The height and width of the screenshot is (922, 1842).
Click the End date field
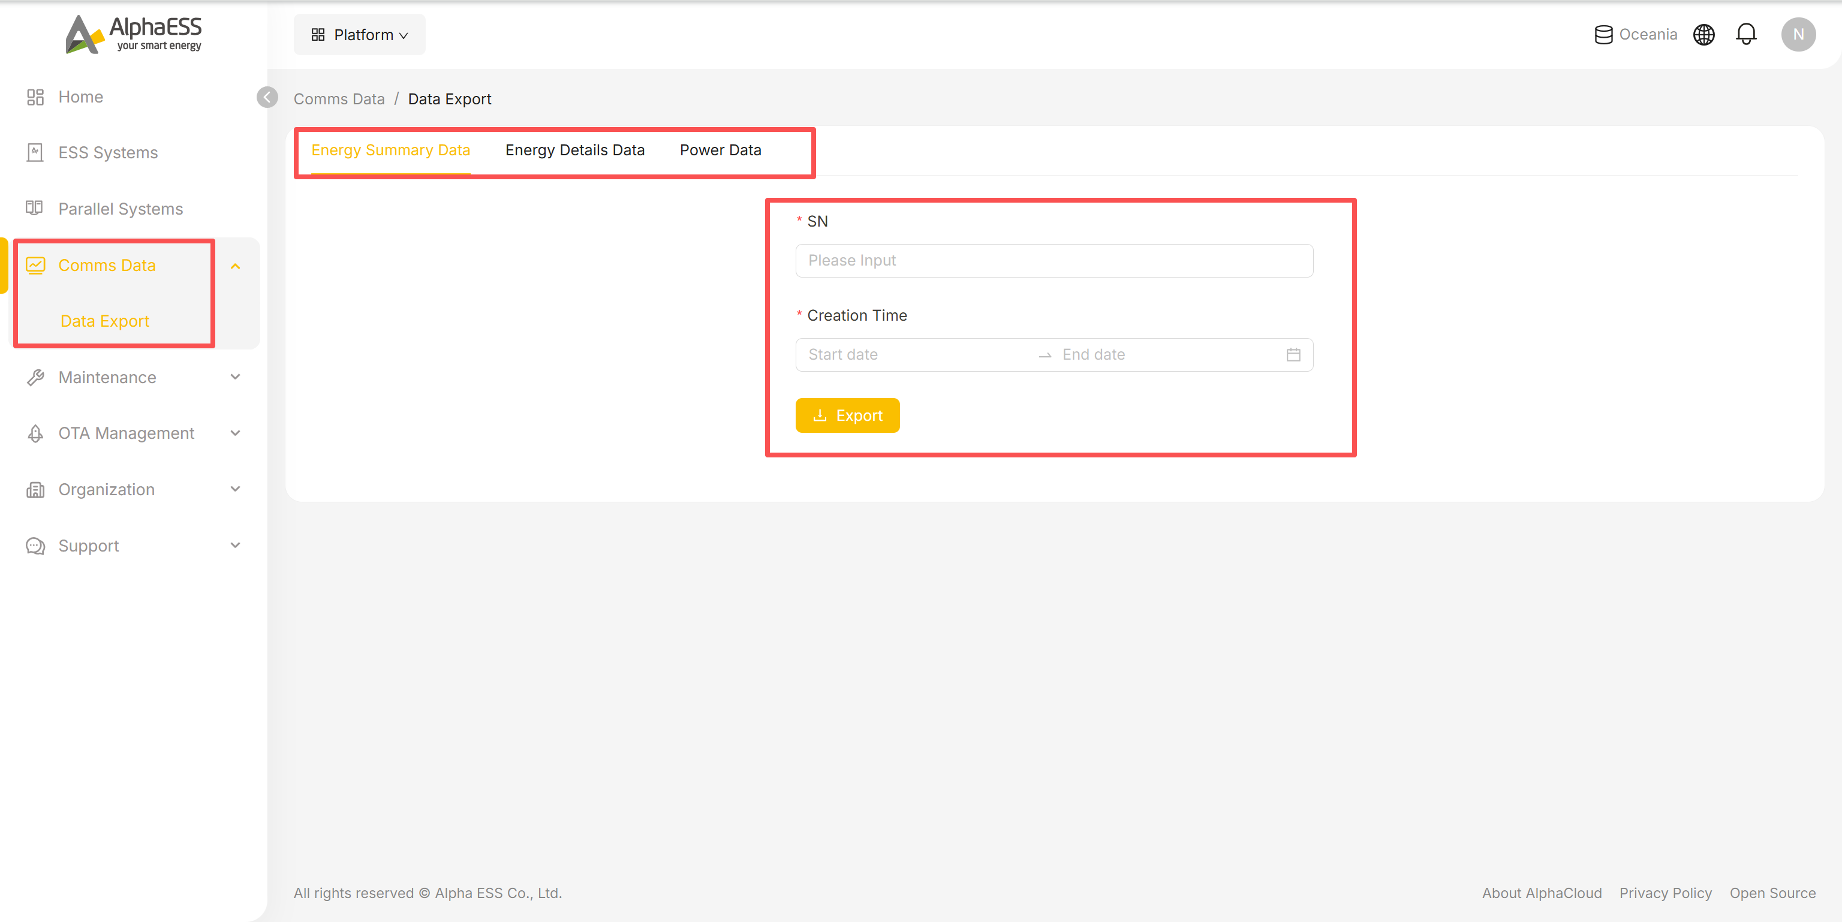(x=1169, y=354)
